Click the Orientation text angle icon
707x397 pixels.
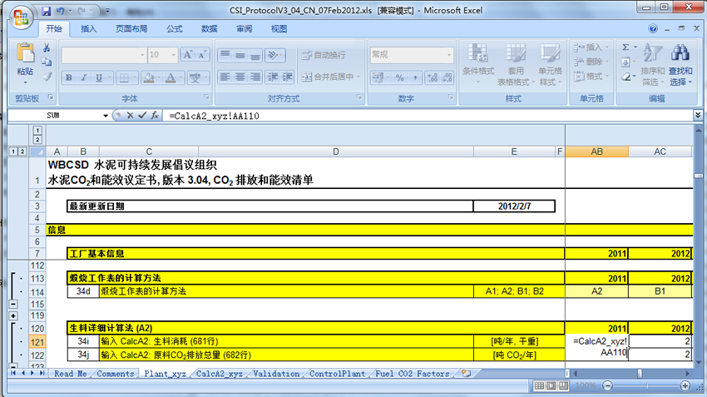pyautogui.click(x=272, y=55)
